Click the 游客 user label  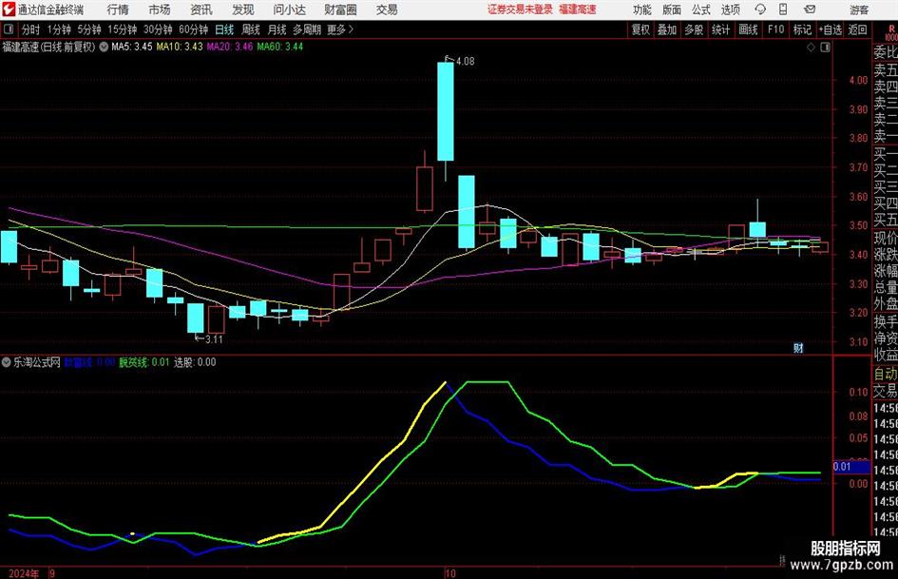859,10
